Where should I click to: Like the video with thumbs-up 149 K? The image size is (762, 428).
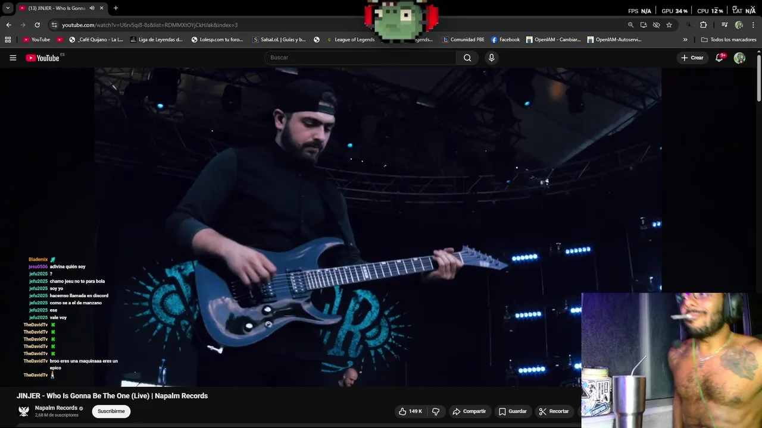pyautogui.click(x=411, y=411)
